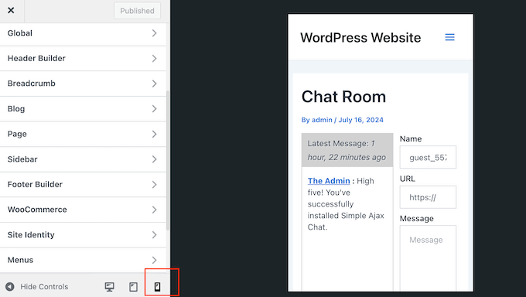The image size is (526, 297).
Task: Click the July 16, 2024 date text
Action: pos(361,120)
